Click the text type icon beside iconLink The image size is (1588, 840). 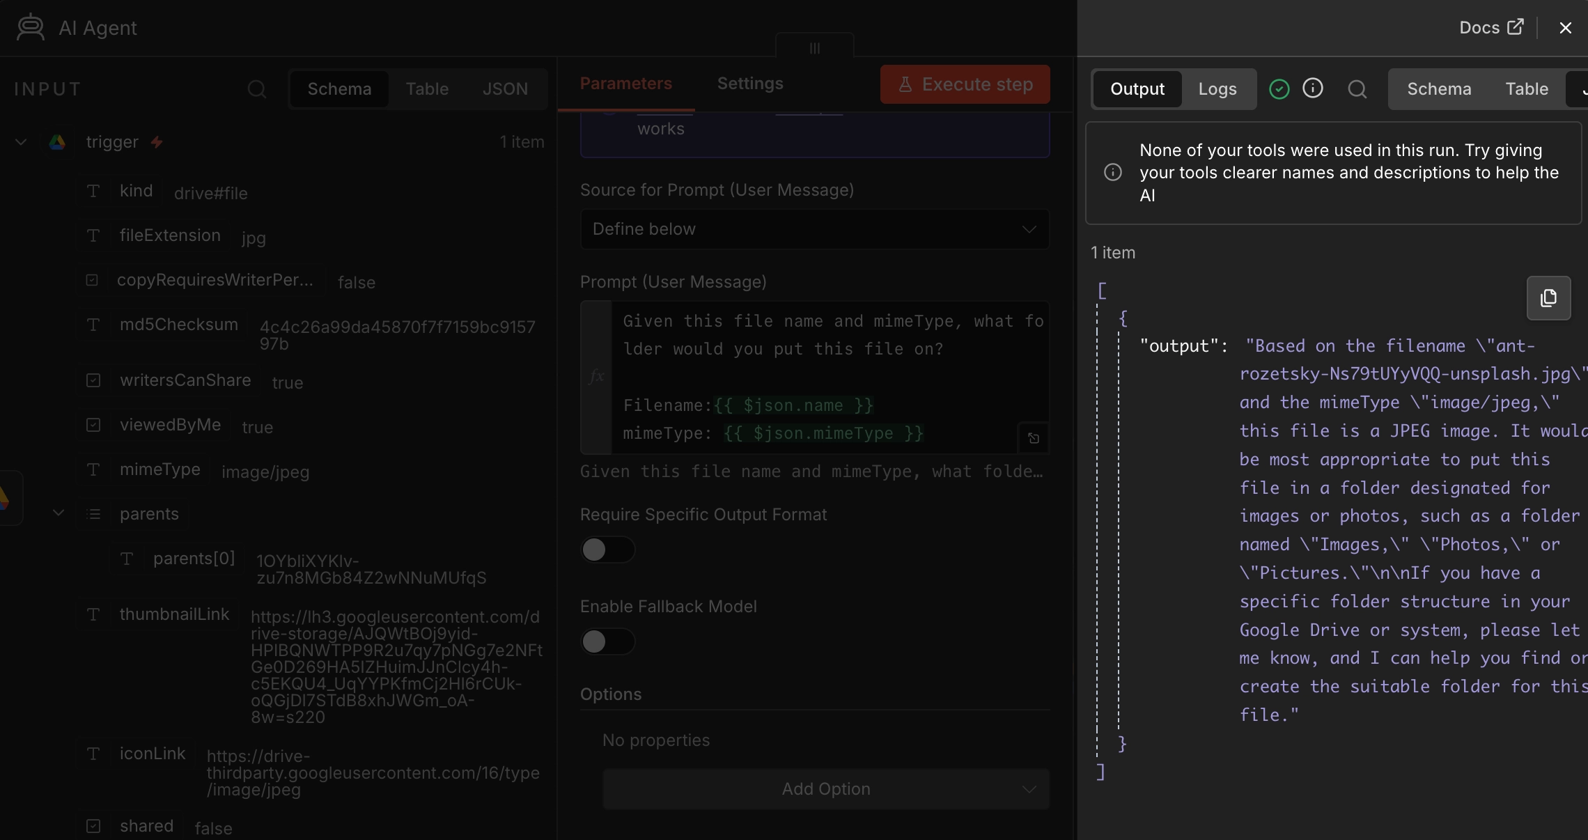point(93,754)
